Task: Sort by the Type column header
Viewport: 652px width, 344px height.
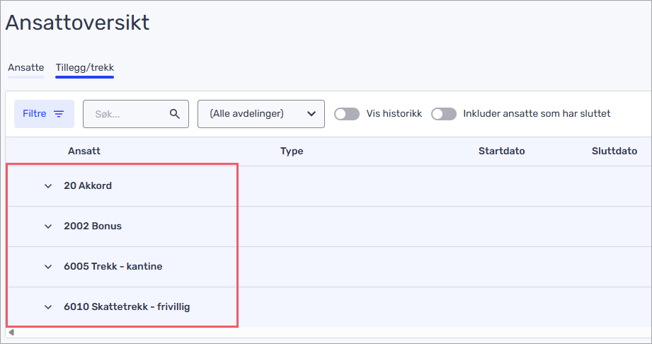Action: coord(292,151)
